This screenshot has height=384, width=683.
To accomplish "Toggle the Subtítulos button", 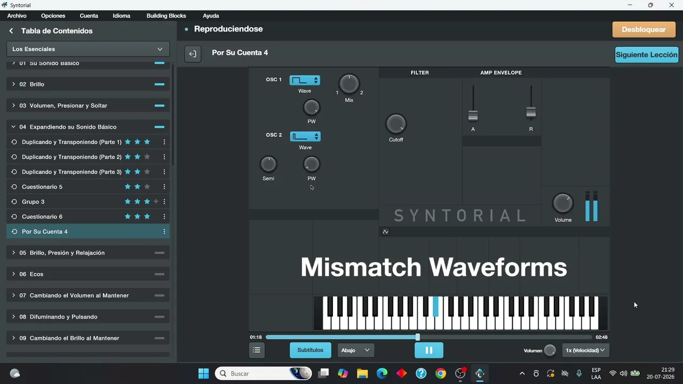I will pos(311,350).
